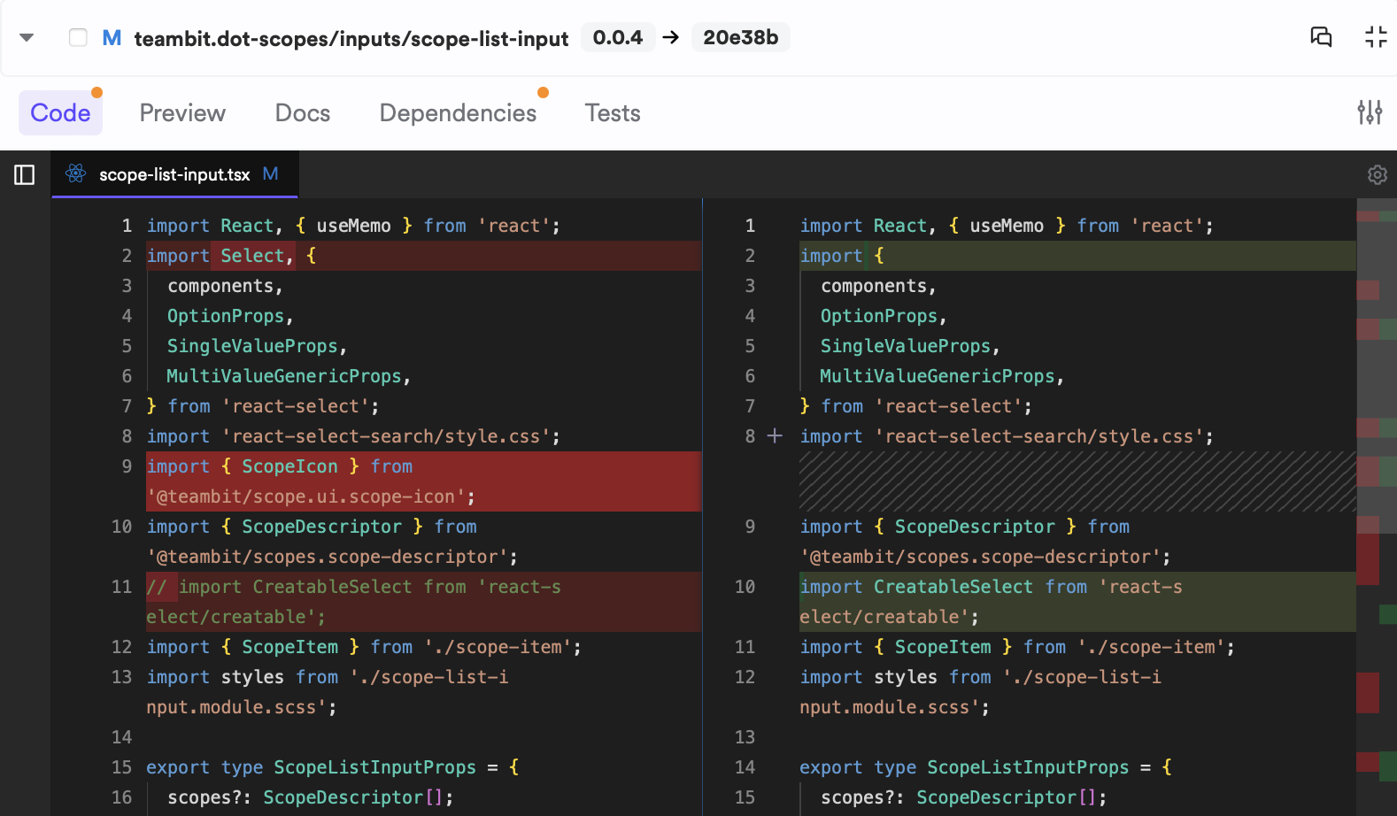This screenshot has height=816, width=1397.
Task: Open the Docs tab
Action: [303, 113]
